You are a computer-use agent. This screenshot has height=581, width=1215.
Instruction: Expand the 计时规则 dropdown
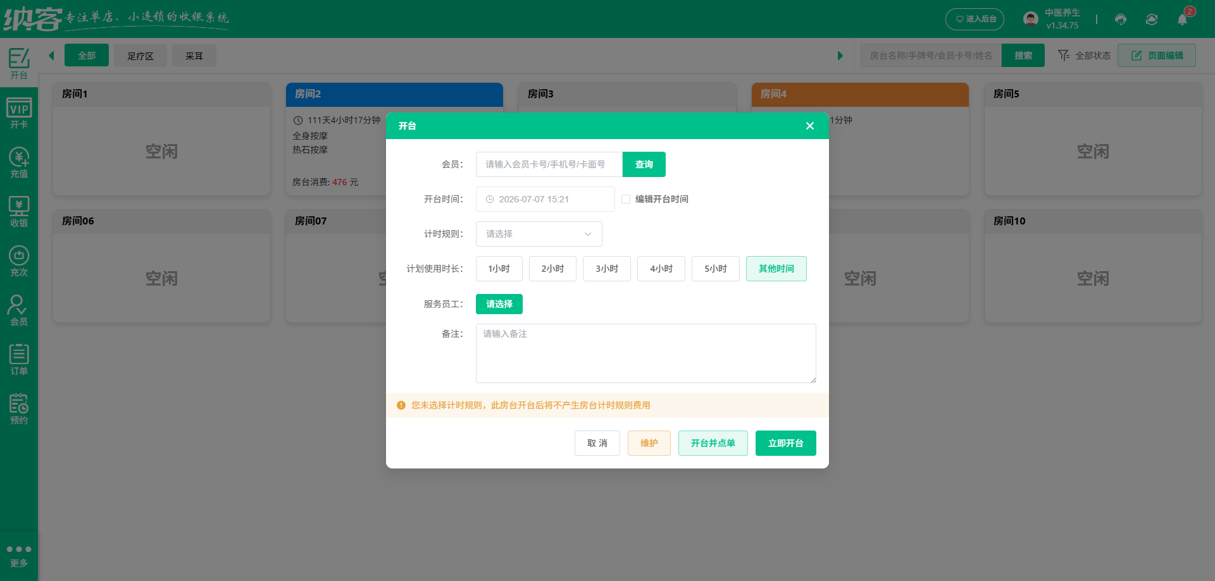[539, 234]
